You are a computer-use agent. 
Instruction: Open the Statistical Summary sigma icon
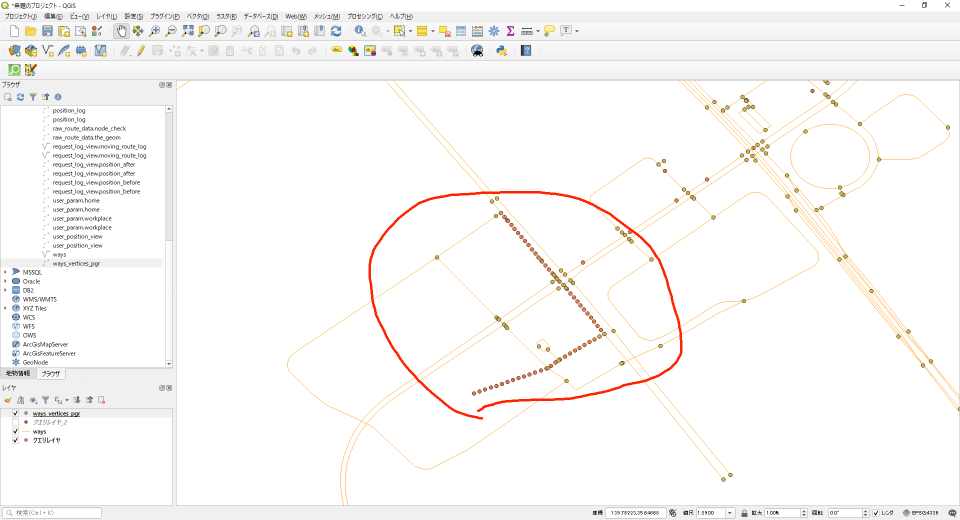click(x=510, y=31)
